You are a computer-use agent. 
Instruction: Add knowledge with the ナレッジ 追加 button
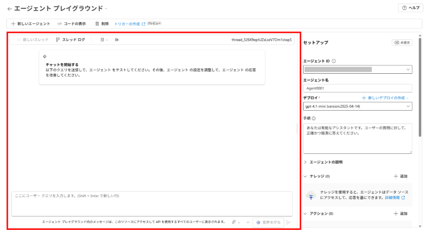coord(401,176)
